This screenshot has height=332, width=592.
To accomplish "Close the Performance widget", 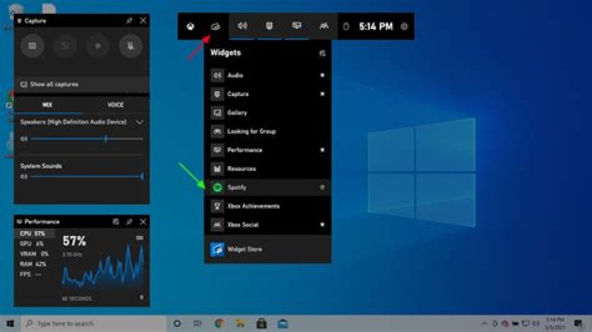I will [143, 221].
